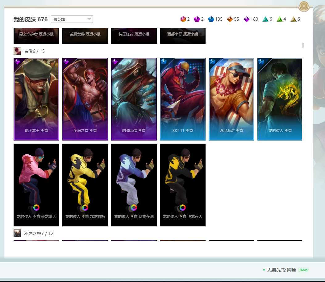
Task: Click the teal triangle gem icon in the counter row
Action: pos(265,19)
